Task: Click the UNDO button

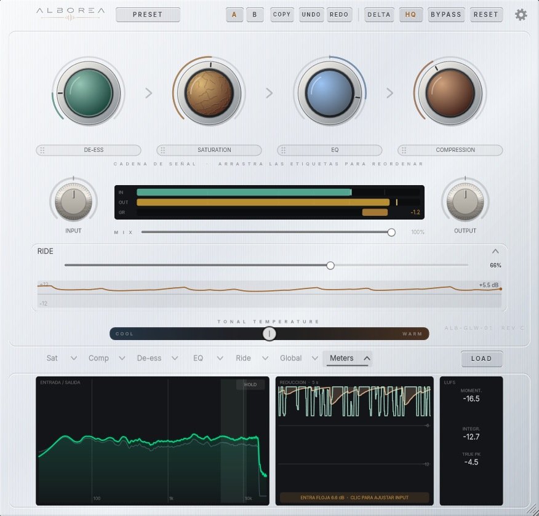Action: (x=311, y=15)
